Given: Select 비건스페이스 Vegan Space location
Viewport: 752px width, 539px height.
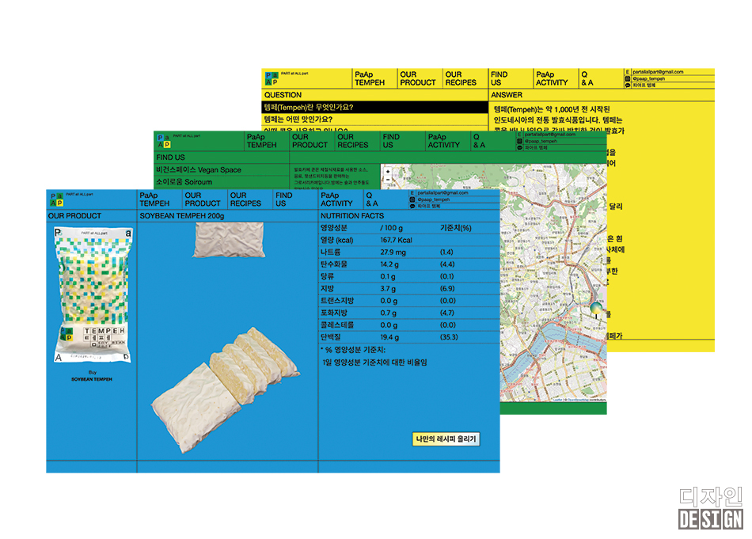Looking at the screenshot, I should point(222,169).
